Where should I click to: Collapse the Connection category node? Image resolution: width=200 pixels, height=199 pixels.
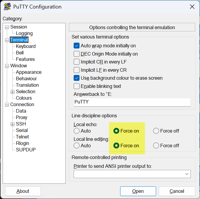(x=7, y=105)
